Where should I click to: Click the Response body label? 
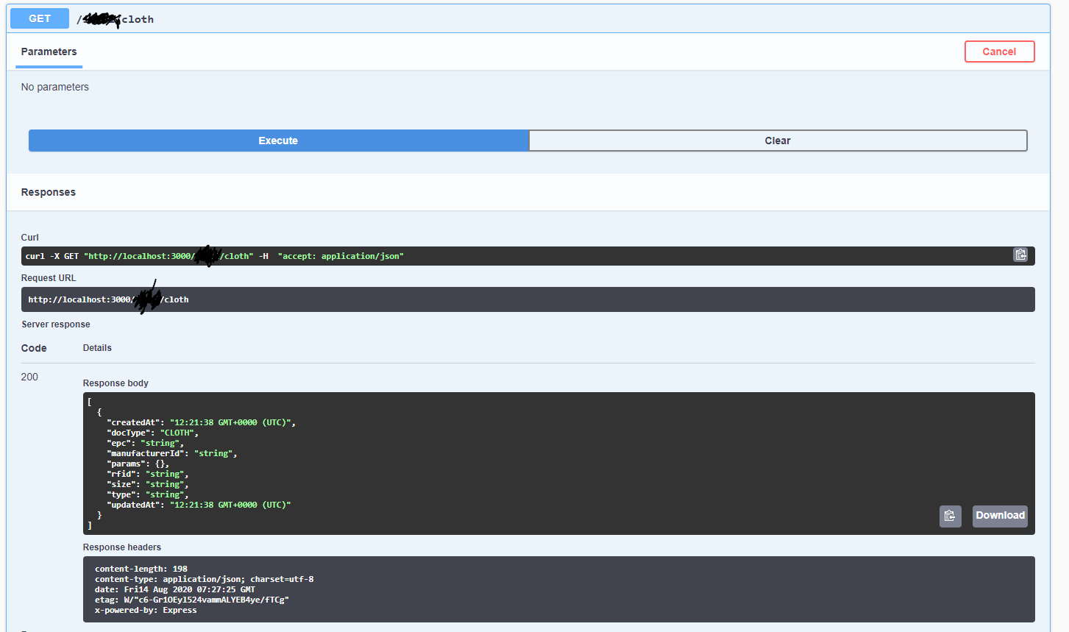pos(116,383)
